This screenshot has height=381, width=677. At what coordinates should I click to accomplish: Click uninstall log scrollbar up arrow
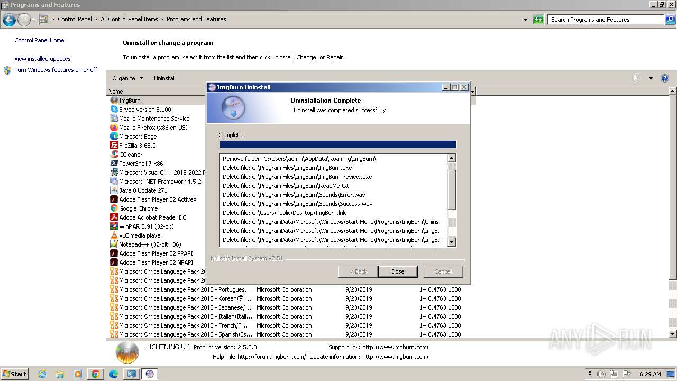pyautogui.click(x=451, y=158)
